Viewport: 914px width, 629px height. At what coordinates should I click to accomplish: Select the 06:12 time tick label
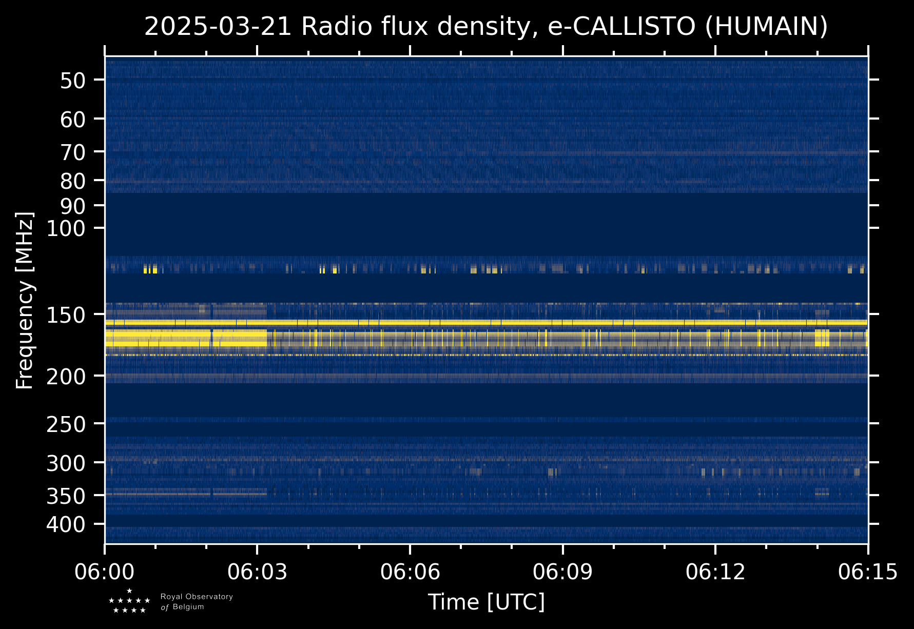coord(715,572)
